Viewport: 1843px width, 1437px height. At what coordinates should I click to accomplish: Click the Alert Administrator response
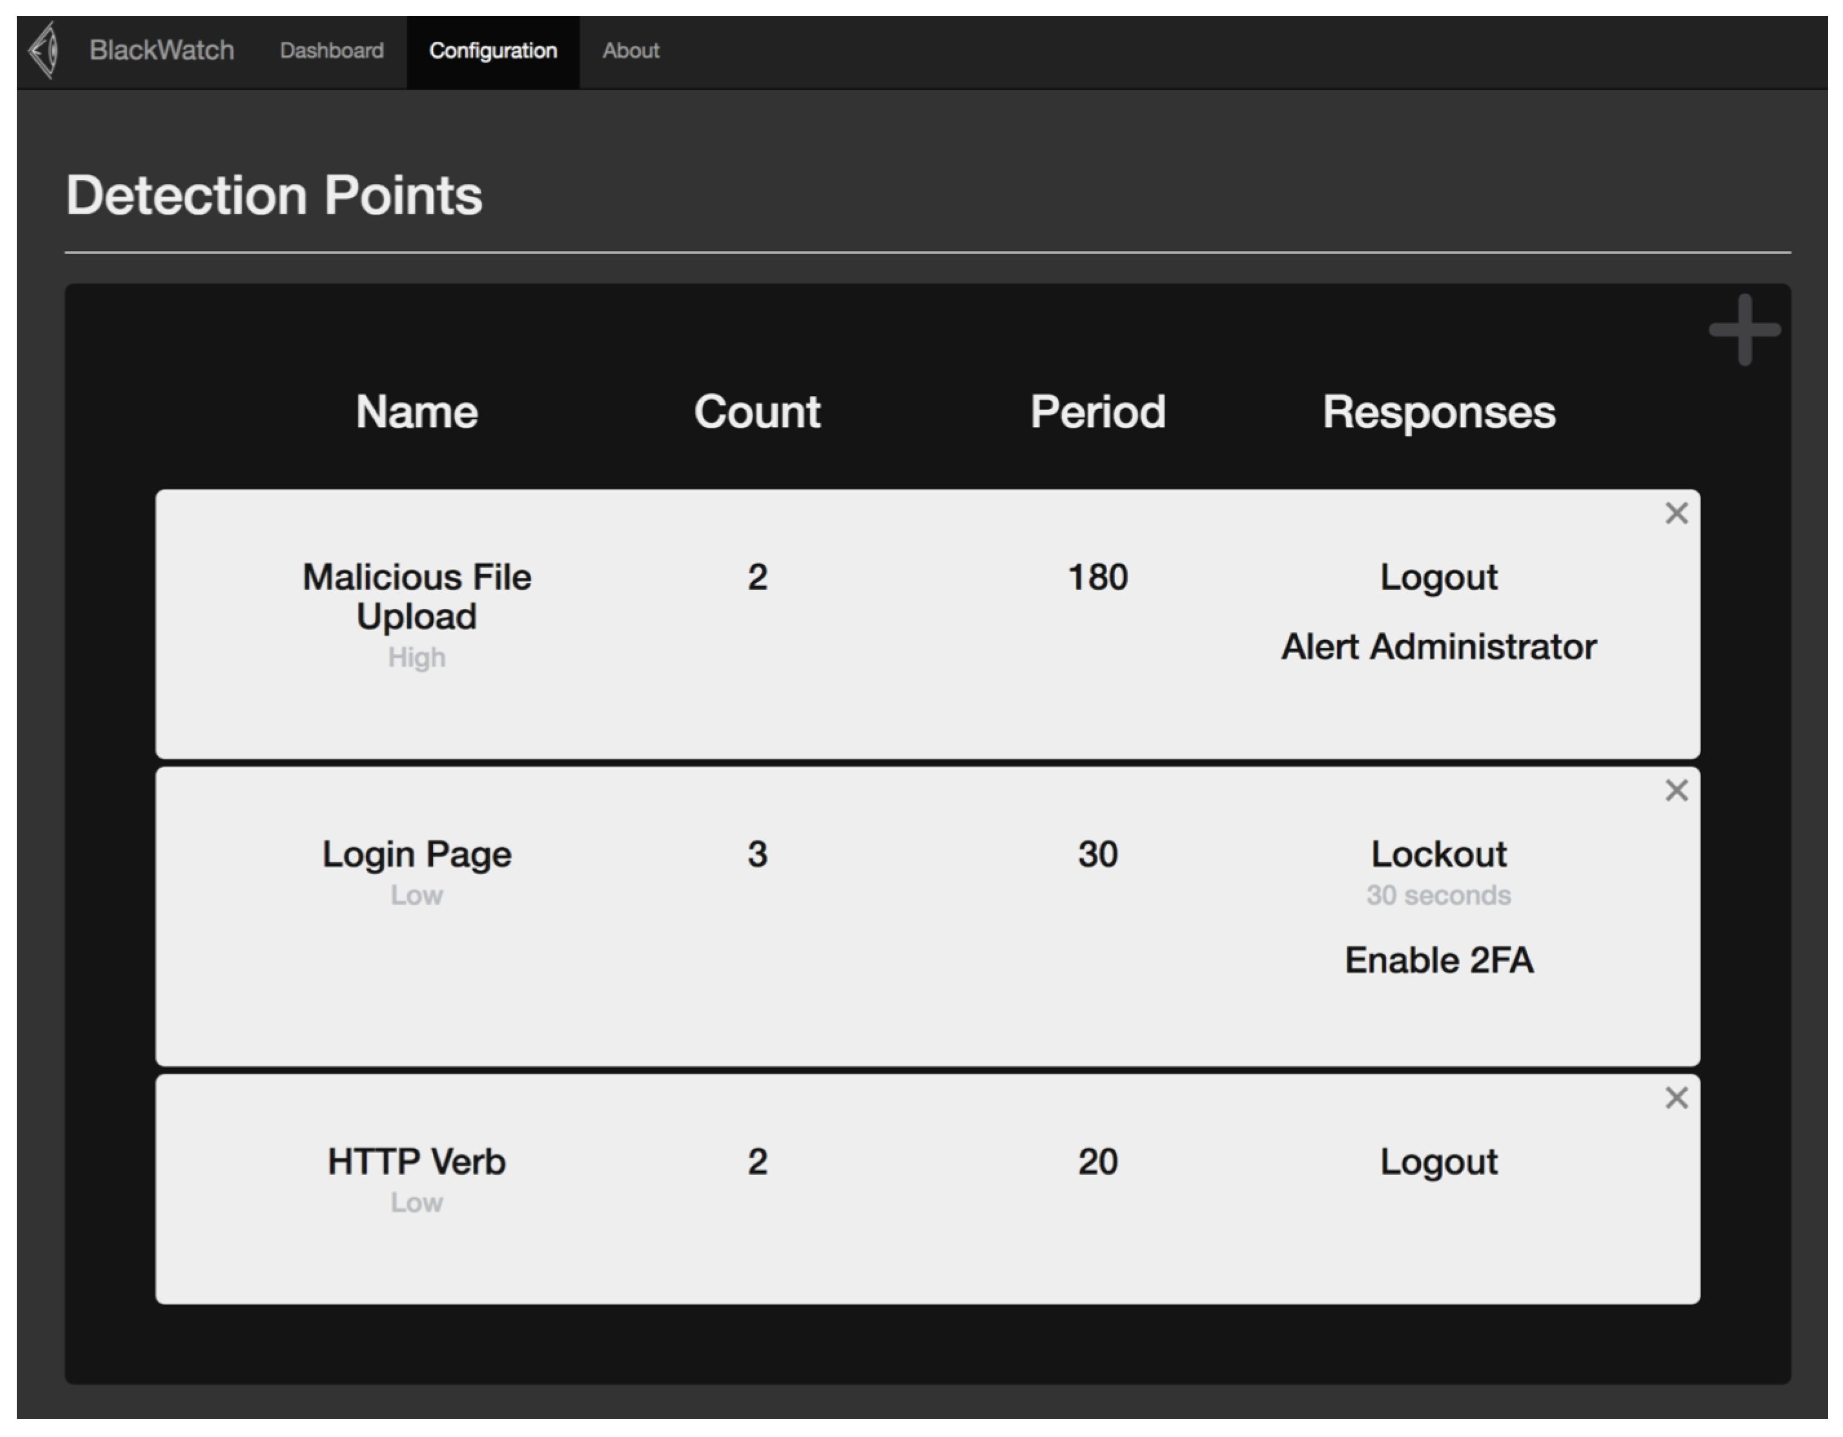[x=1439, y=647]
